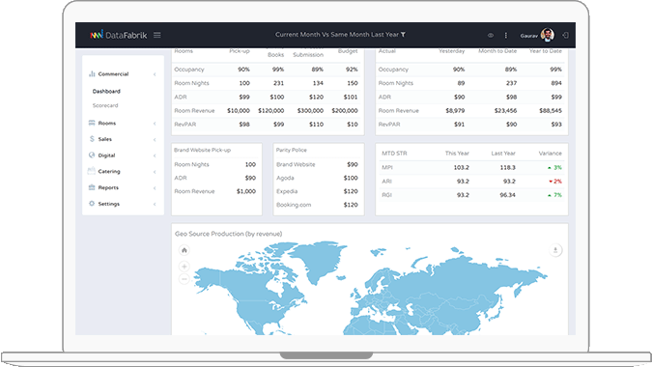This screenshot has height=367, width=652.
Task: Open the Scorecard sidebar item
Action: [105, 105]
